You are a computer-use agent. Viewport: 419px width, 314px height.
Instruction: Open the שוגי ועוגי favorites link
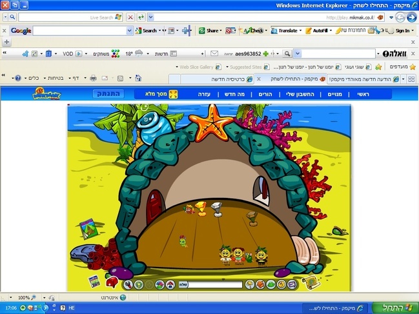click(x=358, y=67)
